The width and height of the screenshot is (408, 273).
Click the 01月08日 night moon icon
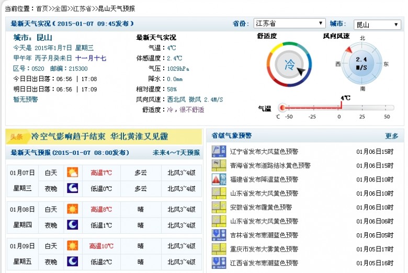click(x=72, y=224)
